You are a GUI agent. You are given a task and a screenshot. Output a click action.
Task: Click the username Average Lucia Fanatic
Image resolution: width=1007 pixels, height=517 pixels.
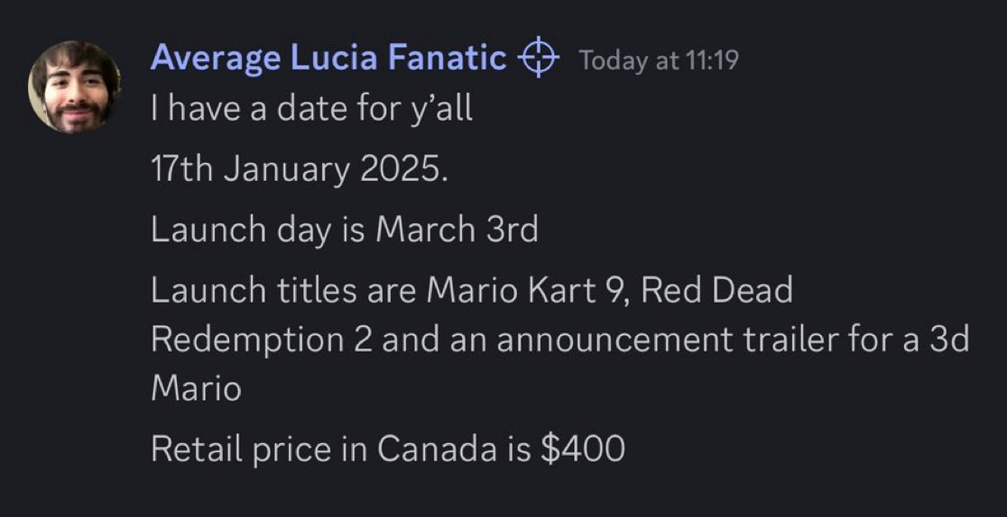[x=328, y=59]
